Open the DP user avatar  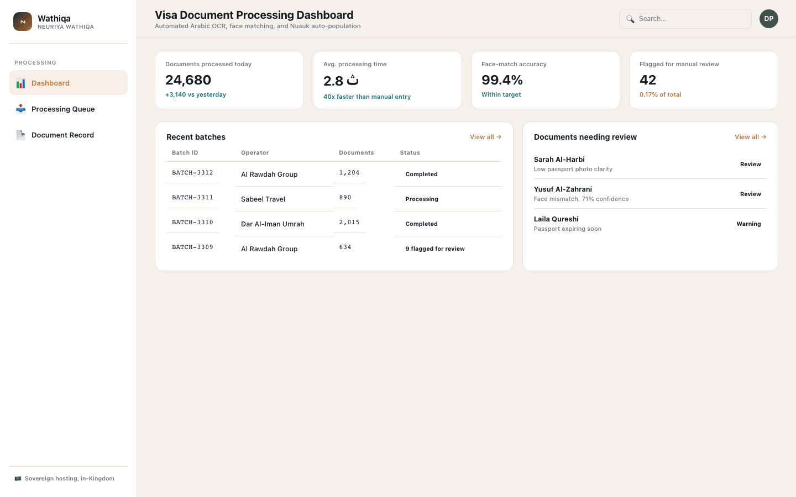[769, 19]
